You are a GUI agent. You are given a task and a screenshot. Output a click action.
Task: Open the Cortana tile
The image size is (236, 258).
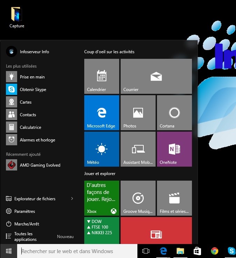point(174,113)
